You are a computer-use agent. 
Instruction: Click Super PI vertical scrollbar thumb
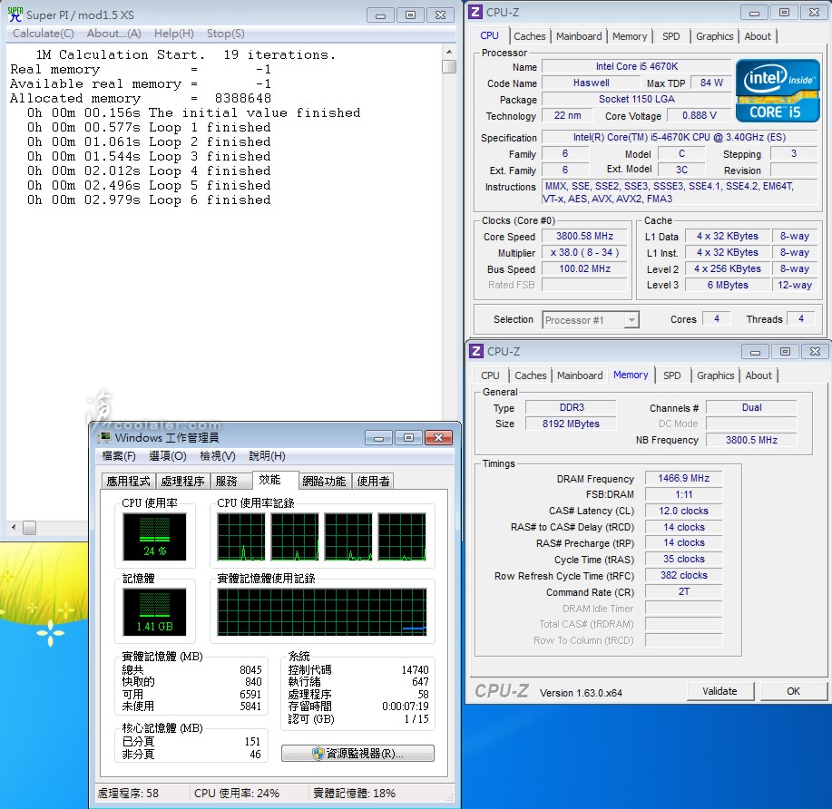click(x=449, y=66)
